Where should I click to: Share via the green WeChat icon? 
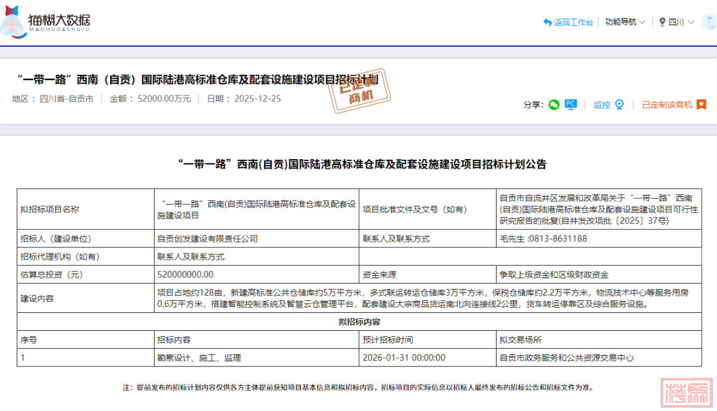tap(554, 105)
